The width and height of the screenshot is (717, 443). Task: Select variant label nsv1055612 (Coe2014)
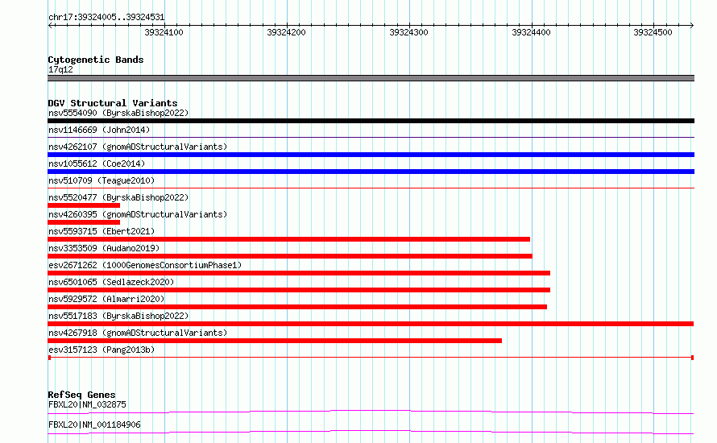[97, 164]
